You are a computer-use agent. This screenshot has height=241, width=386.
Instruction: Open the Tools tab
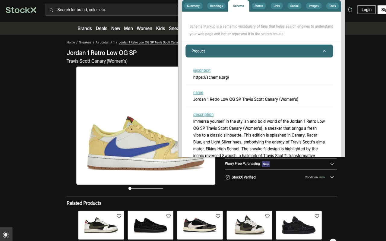click(x=332, y=6)
